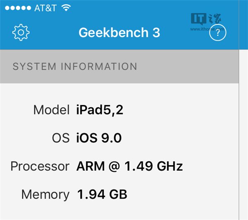Tap the Memory label
Screen dimensions: 248x220
(x=45, y=194)
